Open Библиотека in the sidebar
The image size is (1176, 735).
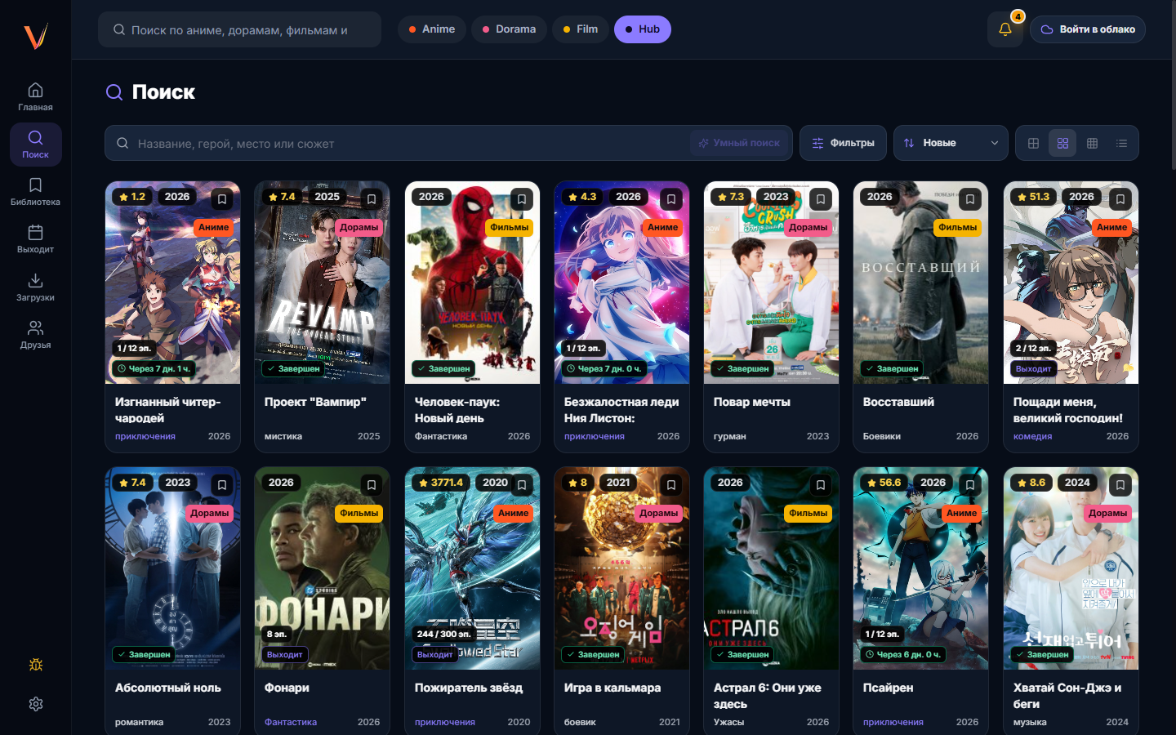35,192
